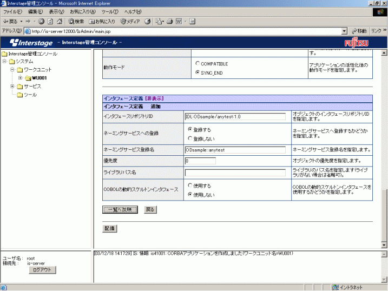Choose 登録する for naming service registration
The width and height of the screenshot is (388, 291).
(x=190, y=129)
